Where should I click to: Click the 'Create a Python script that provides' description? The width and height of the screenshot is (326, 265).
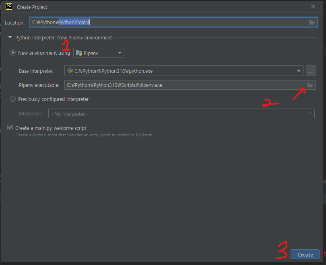(85, 135)
